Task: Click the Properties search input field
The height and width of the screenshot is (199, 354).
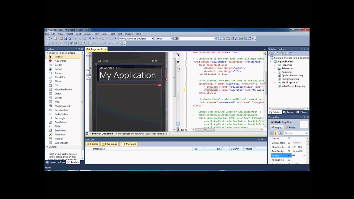Action: point(294,133)
